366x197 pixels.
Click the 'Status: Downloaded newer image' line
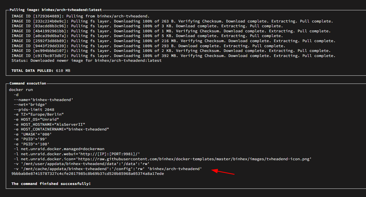coord(87,60)
